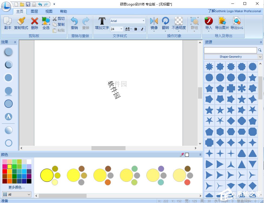Image resolution: width=264 pixels, height=203 pixels.
Task: Pin the Resources (资源) panel
Action: [261, 42]
